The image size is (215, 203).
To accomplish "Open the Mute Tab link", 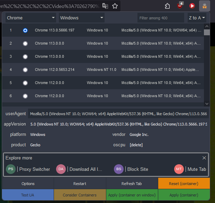I will pyautogui.click(x=197, y=169).
